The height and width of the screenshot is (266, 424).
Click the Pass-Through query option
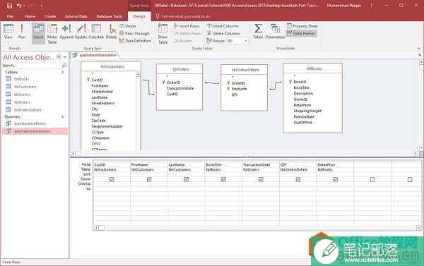pyautogui.click(x=134, y=33)
